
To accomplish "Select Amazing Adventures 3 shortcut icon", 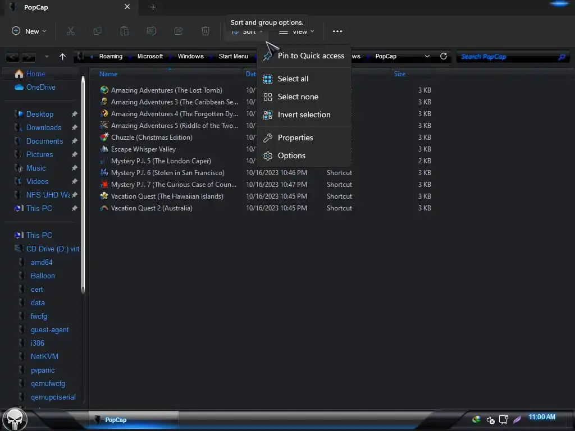I will click(x=104, y=102).
